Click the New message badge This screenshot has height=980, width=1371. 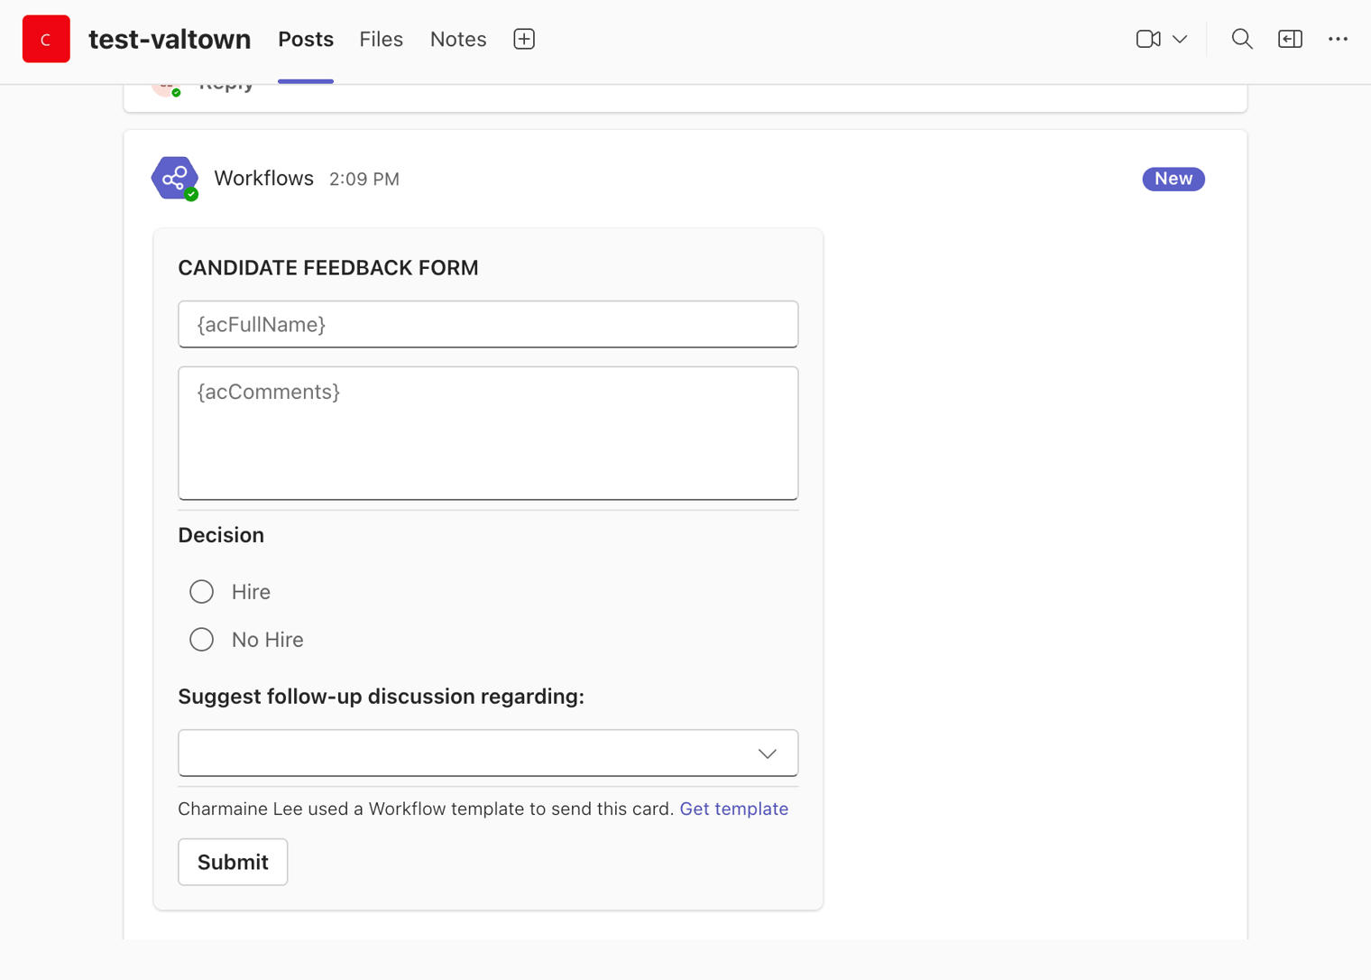(1173, 179)
